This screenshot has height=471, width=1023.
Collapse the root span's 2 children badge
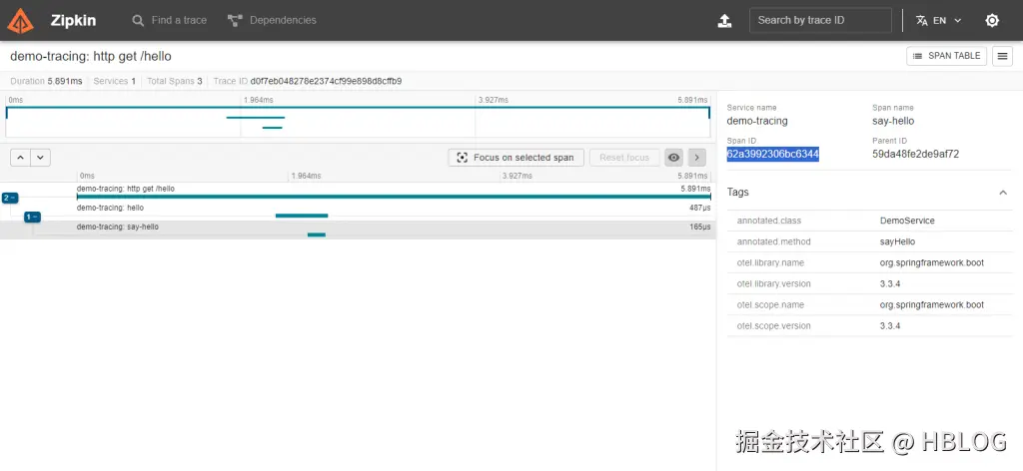(x=10, y=198)
